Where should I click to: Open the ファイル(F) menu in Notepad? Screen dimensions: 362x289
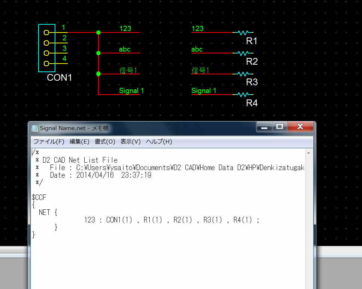tap(49, 141)
